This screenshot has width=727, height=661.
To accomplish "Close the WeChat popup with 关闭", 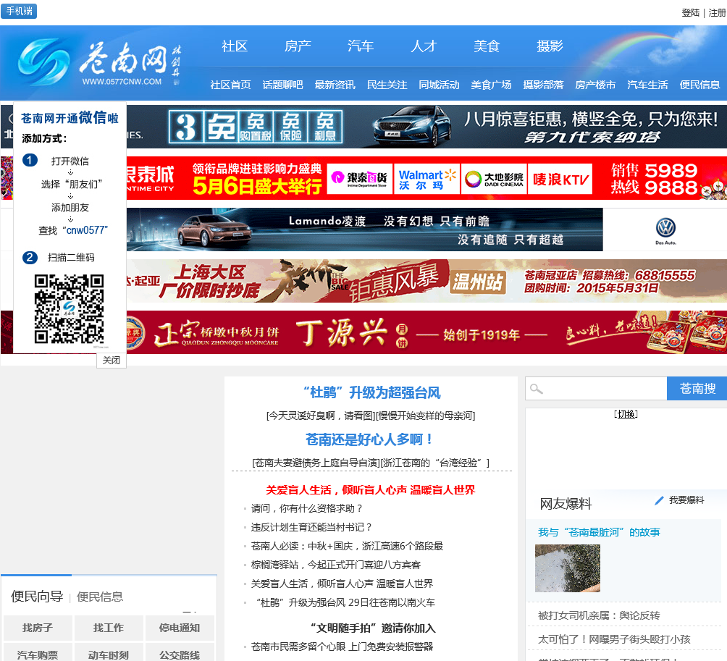I will tap(112, 360).
